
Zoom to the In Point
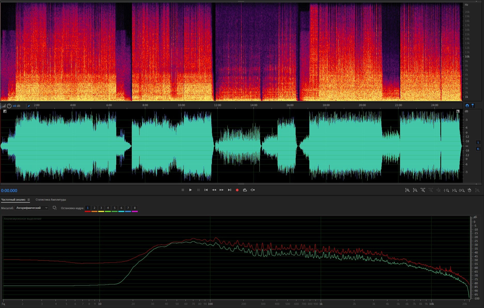pyautogui.click(x=446, y=190)
